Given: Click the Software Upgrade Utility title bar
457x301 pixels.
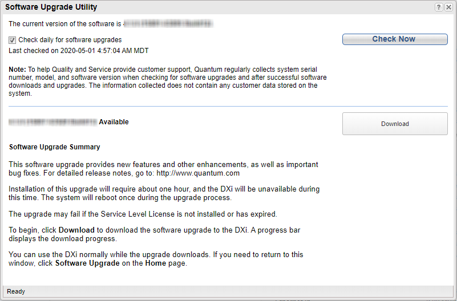Looking at the screenshot, I should coord(171,7).
